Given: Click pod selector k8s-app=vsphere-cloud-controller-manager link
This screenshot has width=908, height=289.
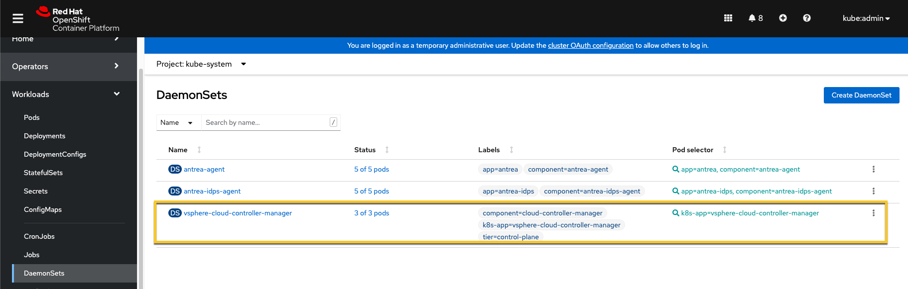Looking at the screenshot, I should pos(746,213).
